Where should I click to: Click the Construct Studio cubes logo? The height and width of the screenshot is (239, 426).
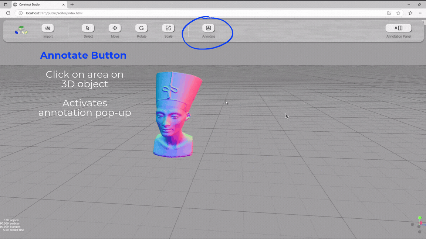[x=21, y=30]
